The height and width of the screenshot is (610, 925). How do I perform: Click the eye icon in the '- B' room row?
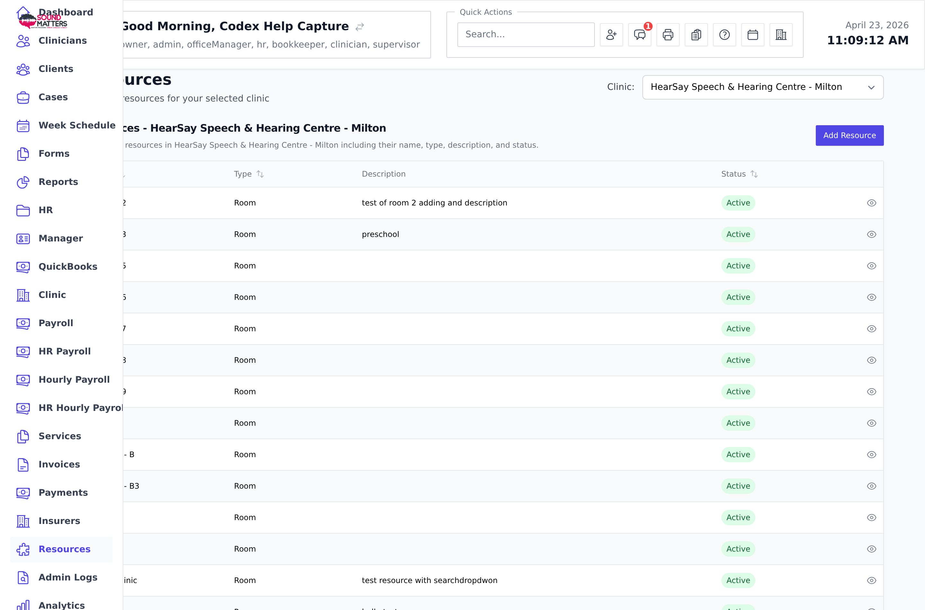click(x=871, y=455)
